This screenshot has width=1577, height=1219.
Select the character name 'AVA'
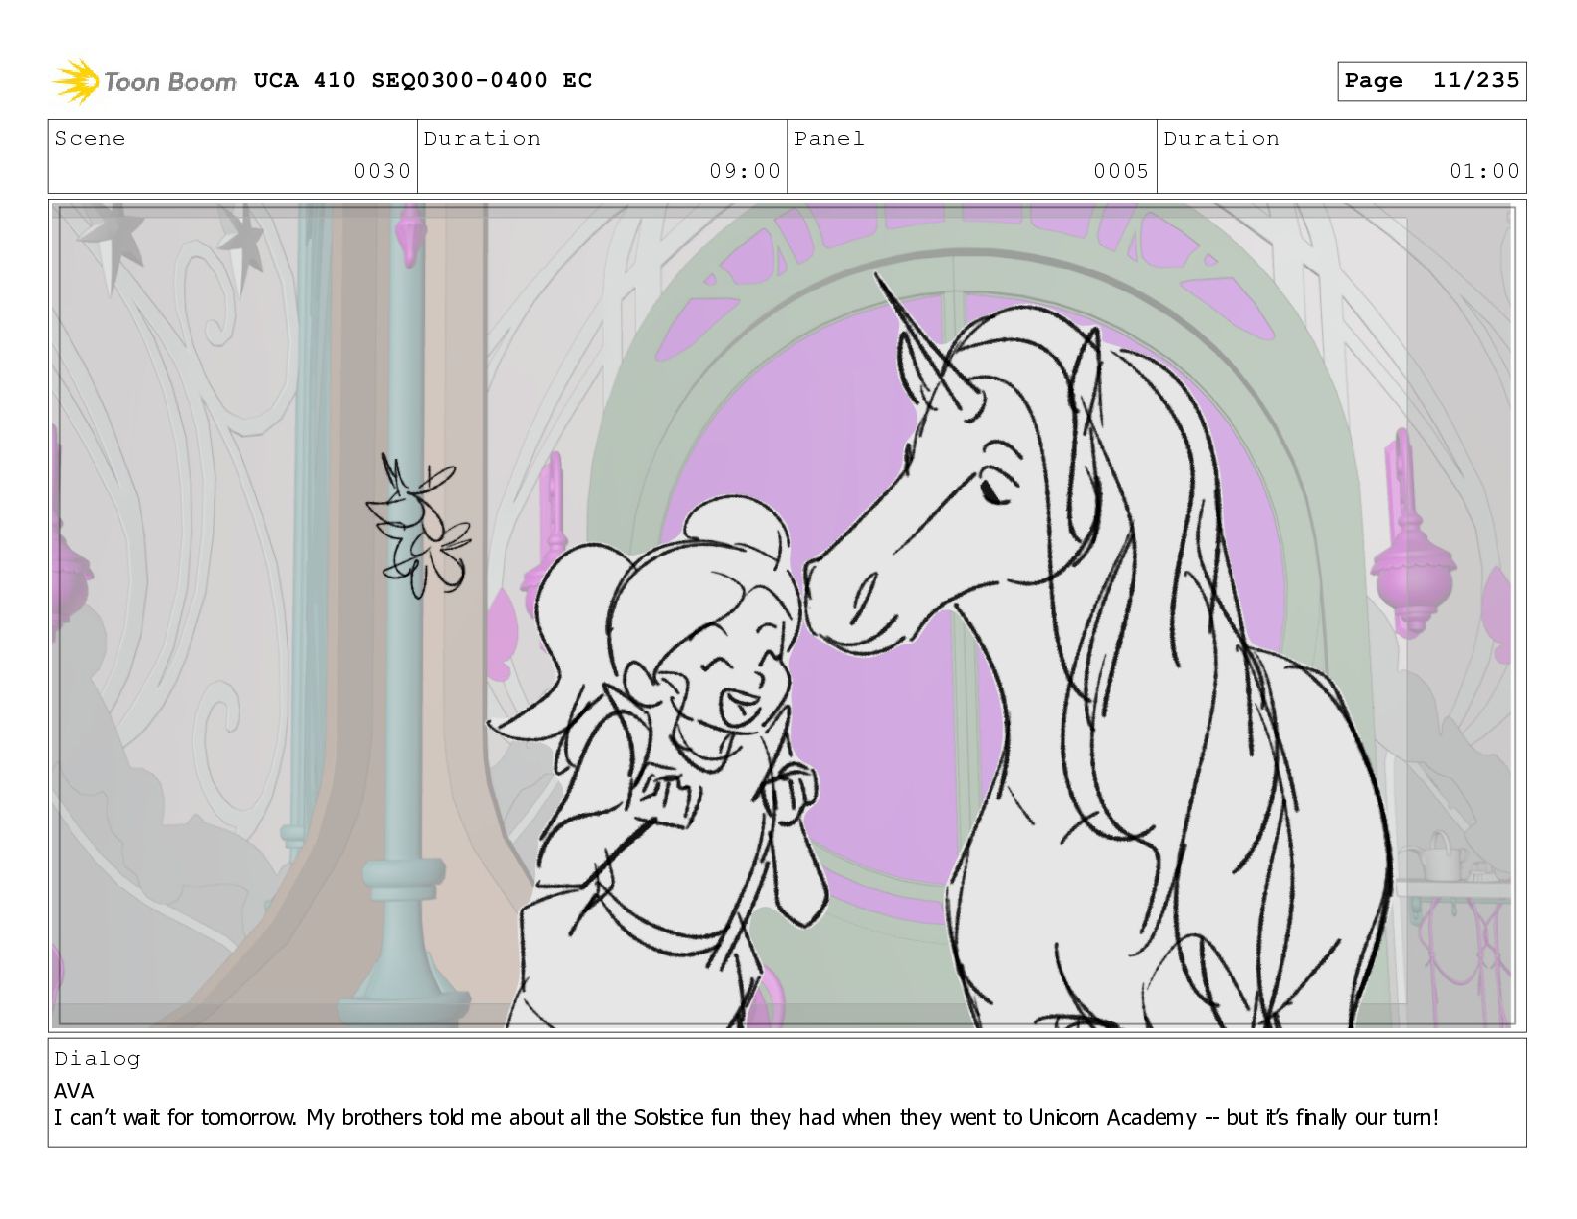(74, 1091)
